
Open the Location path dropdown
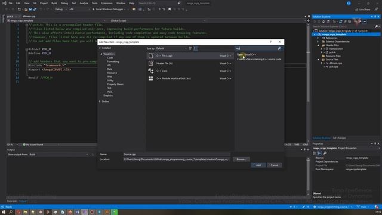click(229, 159)
